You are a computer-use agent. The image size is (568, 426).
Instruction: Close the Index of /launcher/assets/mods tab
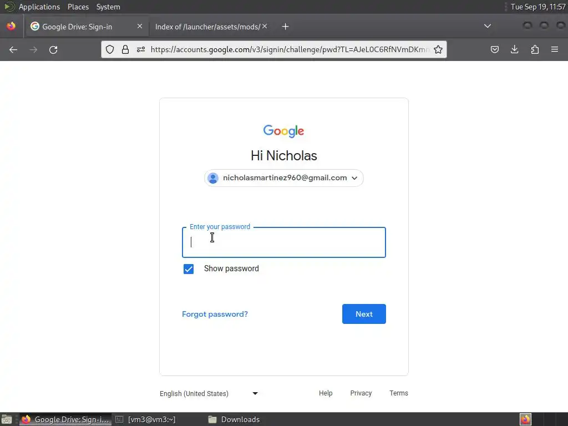[x=265, y=26]
